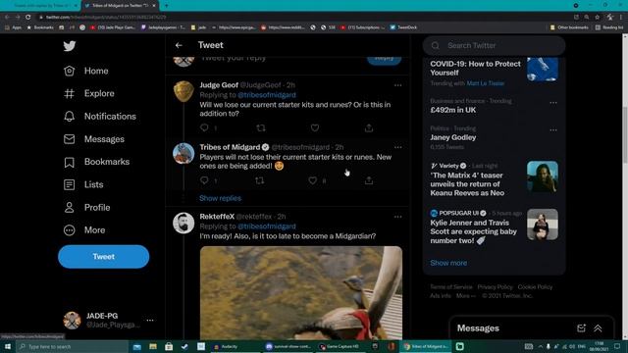Retweet the Tribes of Midgard reply

pyautogui.click(x=259, y=180)
